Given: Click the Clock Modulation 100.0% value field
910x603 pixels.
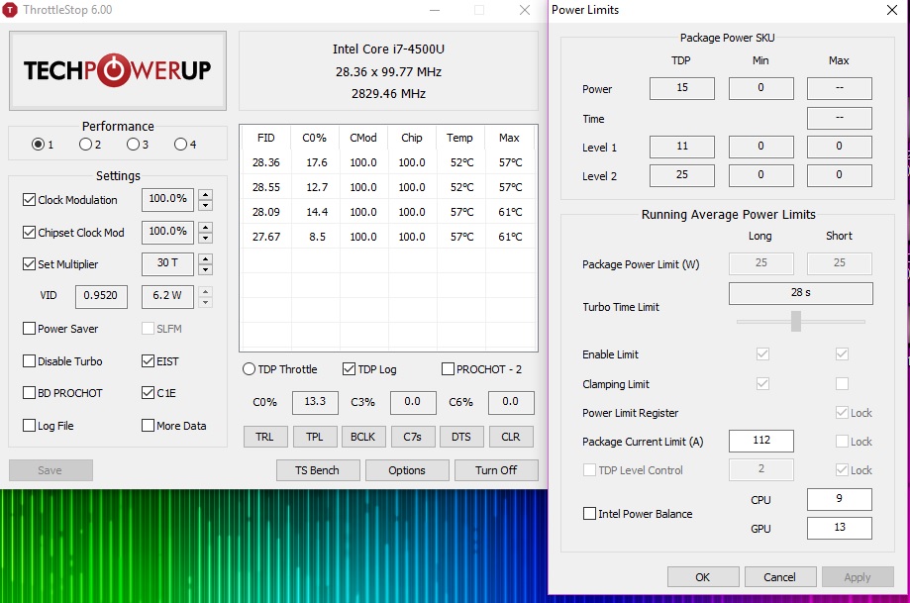Looking at the screenshot, I should [167, 199].
